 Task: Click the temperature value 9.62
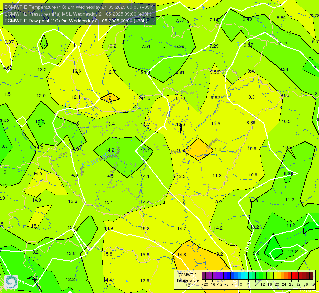[215, 98]
